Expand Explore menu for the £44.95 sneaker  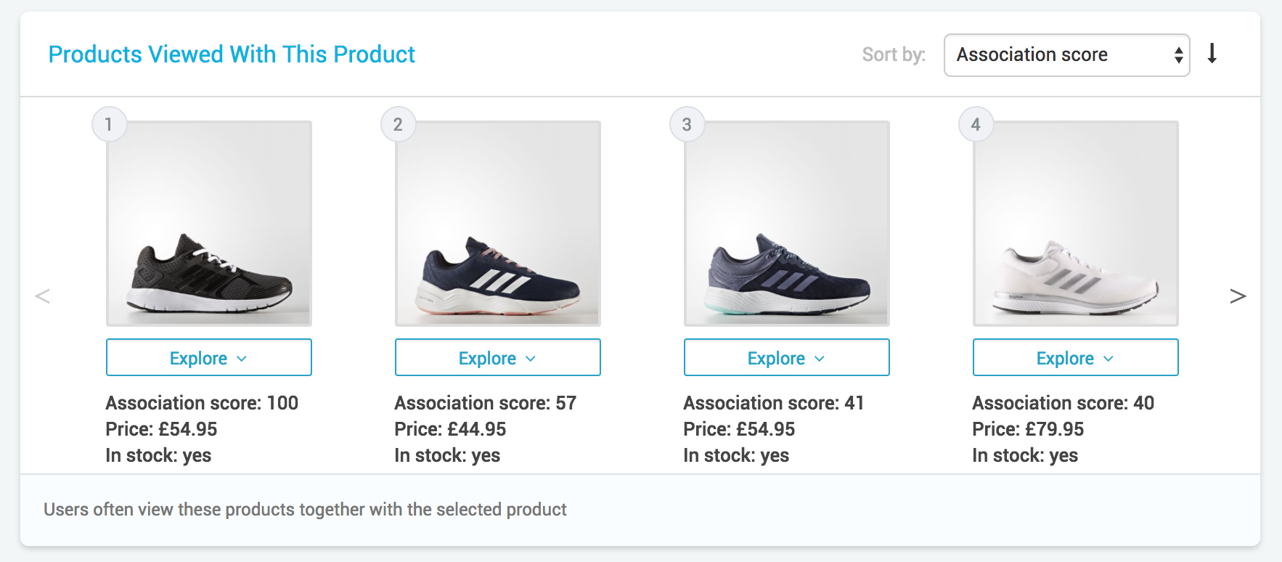point(498,358)
